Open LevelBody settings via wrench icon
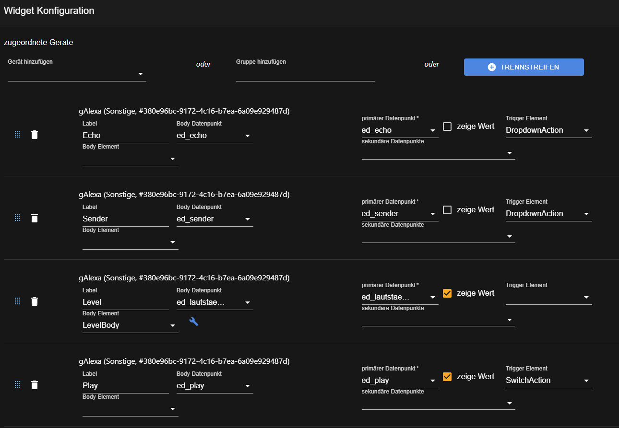The image size is (619, 428). (194, 322)
